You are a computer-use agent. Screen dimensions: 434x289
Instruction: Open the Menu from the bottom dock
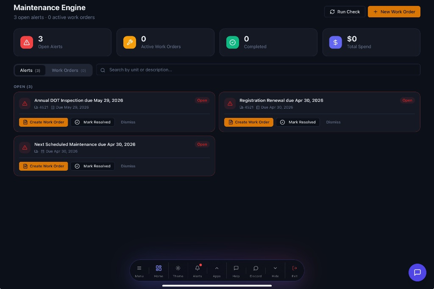[139, 271]
